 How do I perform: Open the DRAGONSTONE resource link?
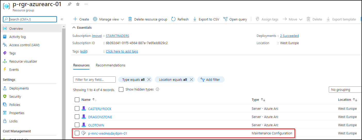coord(100,117)
